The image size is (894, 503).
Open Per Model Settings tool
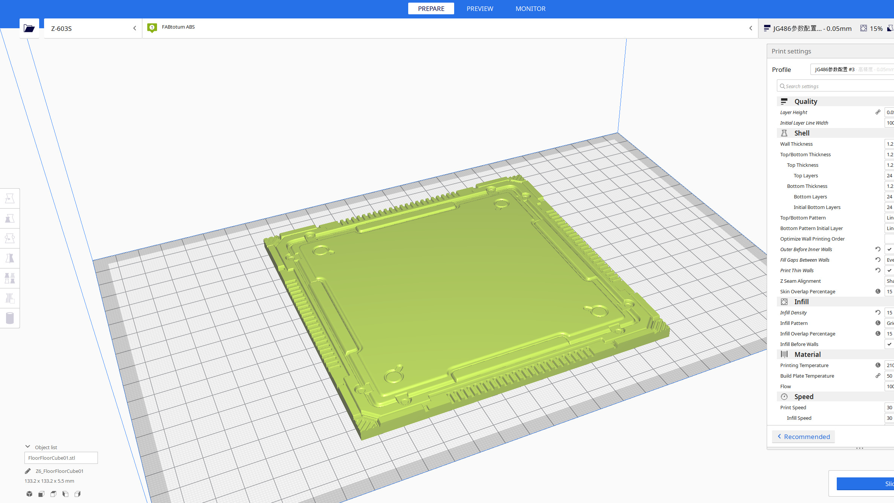coord(10,278)
